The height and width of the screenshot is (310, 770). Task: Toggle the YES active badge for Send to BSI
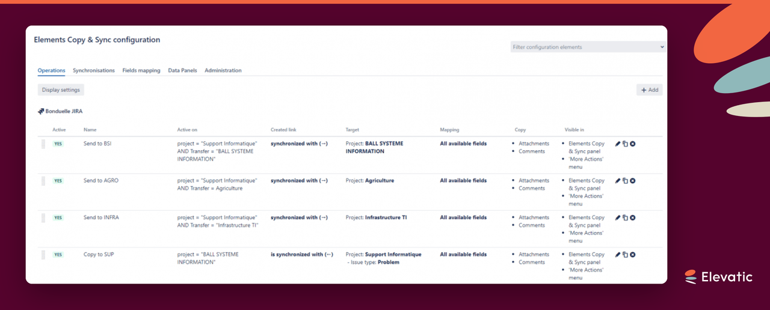click(x=58, y=144)
